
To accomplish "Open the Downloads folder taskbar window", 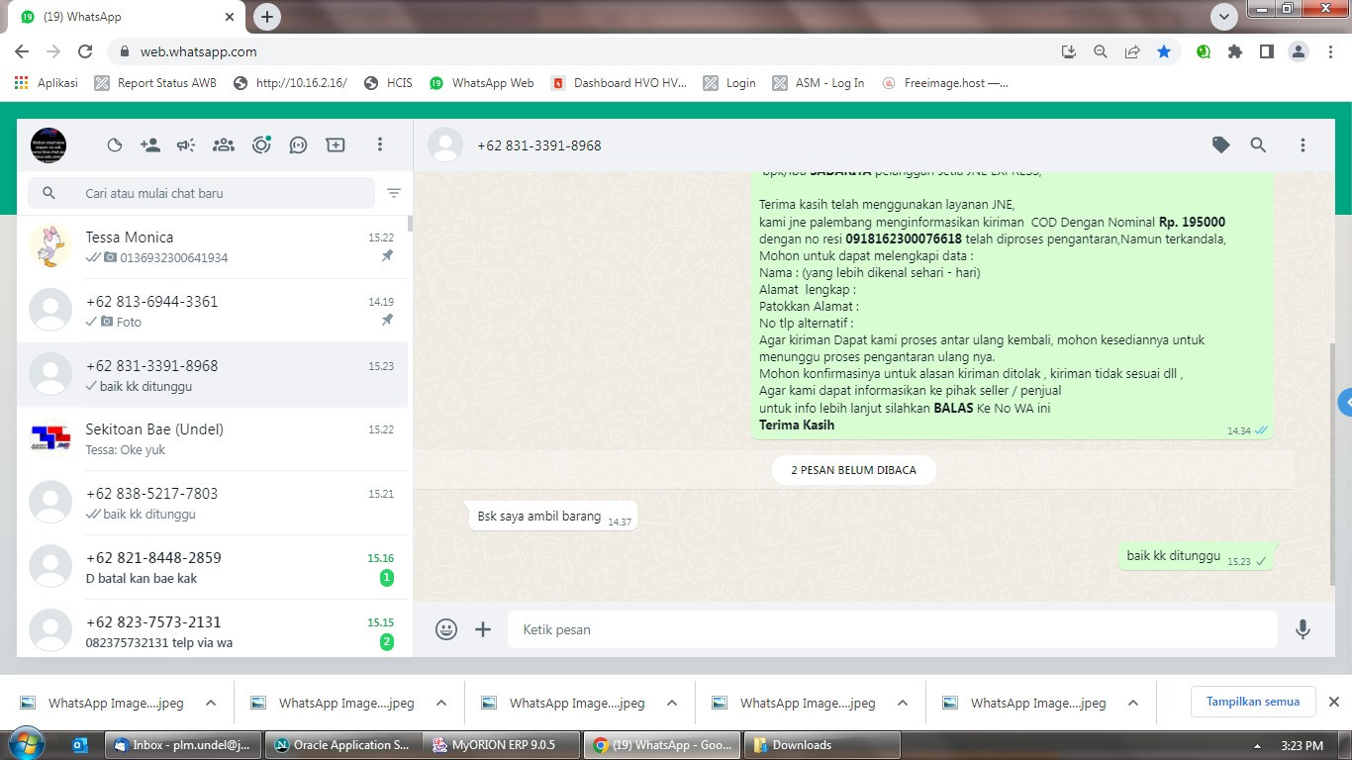I will tap(821, 745).
